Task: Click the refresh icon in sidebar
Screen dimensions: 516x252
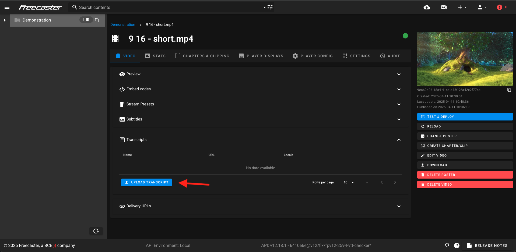Action: click(x=96, y=231)
